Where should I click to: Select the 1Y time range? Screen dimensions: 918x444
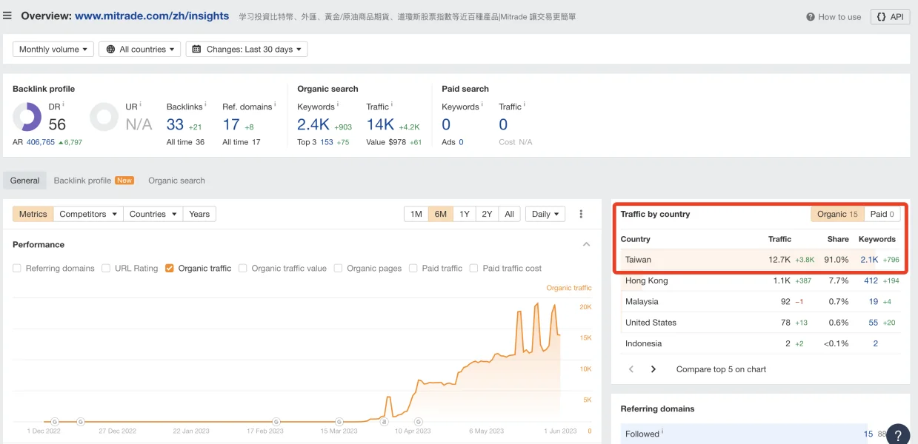(464, 214)
